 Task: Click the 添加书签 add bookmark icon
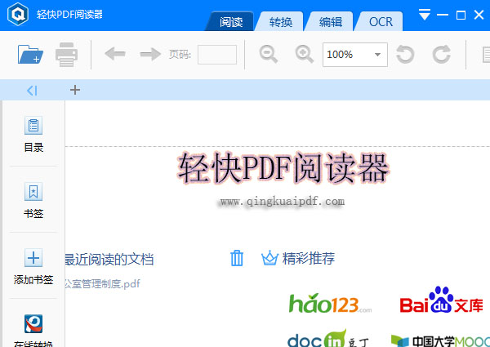coord(33,258)
